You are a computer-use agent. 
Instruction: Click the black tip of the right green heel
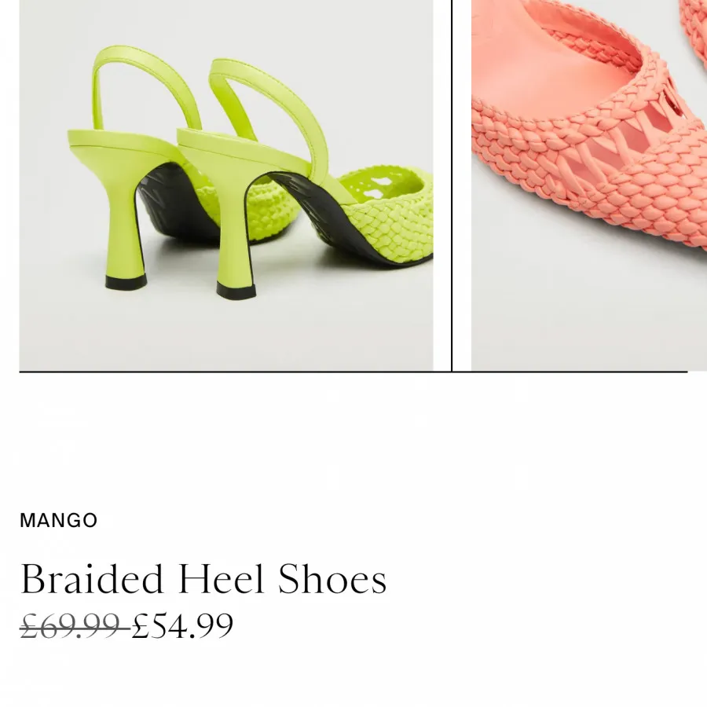click(x=236, y=291)
